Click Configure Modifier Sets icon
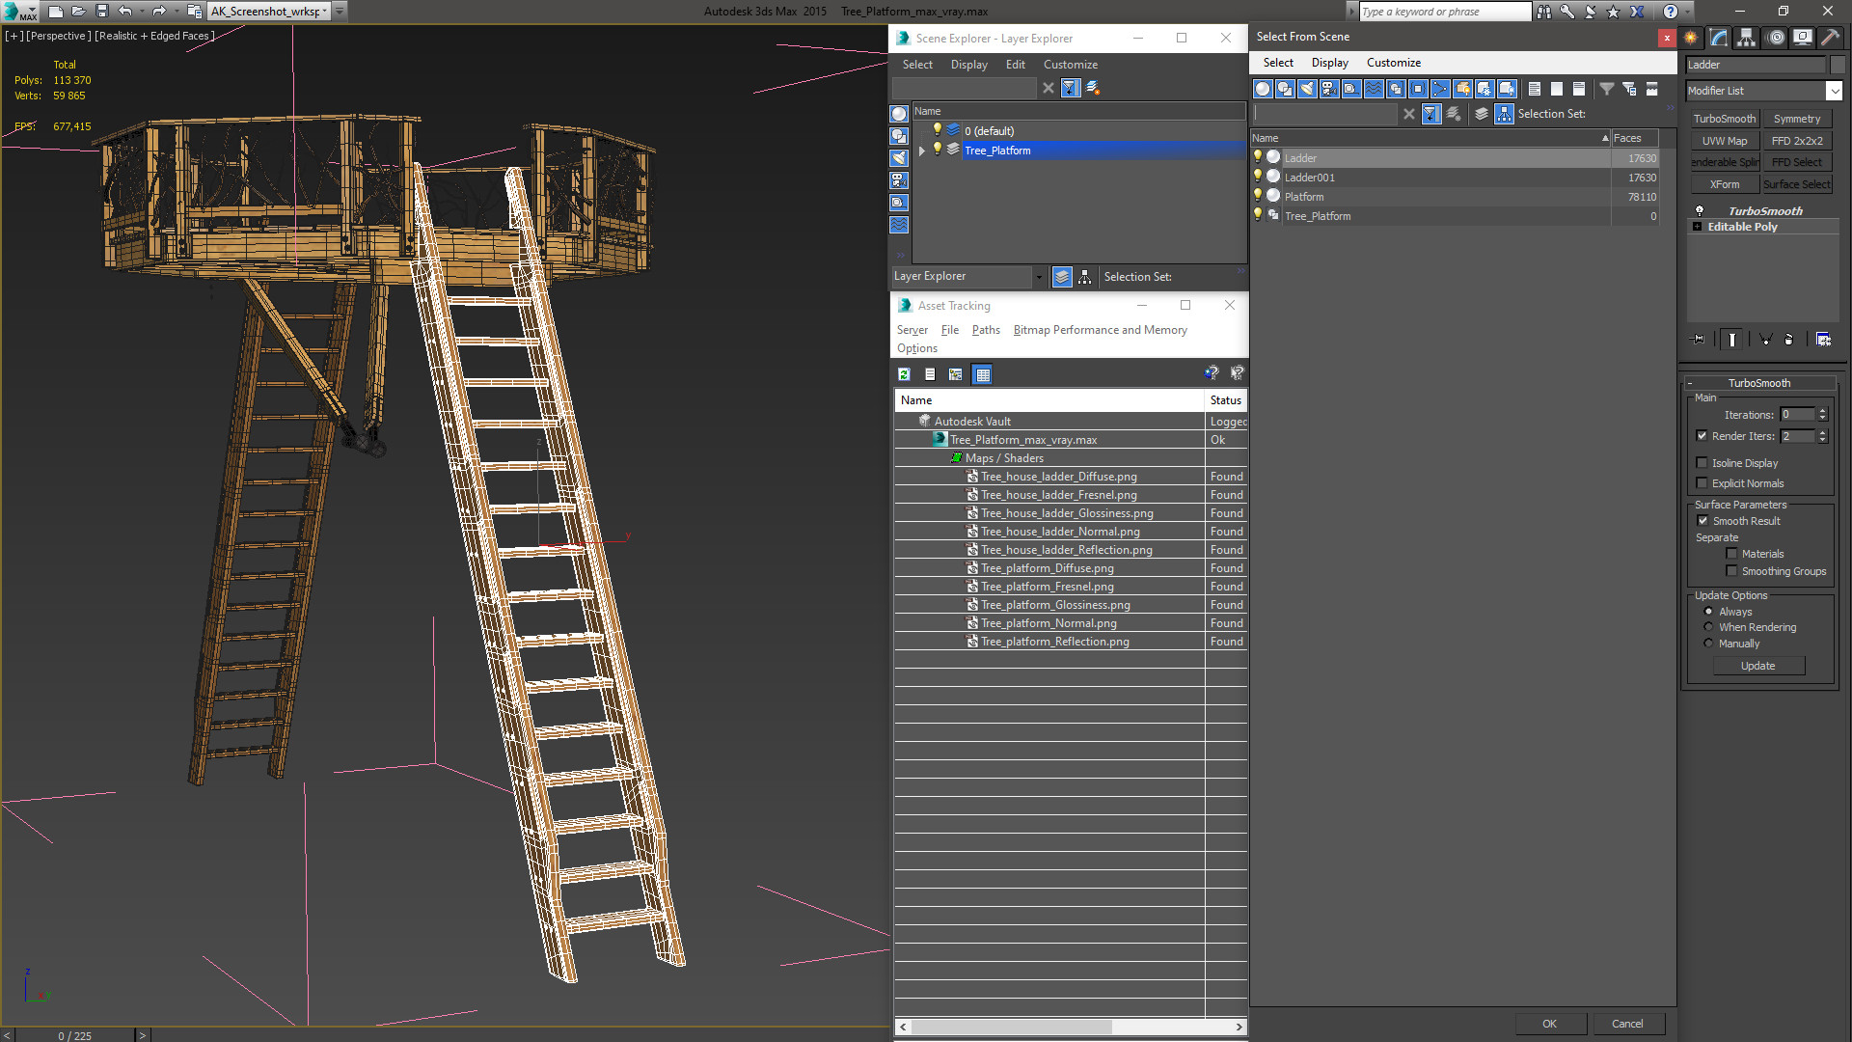 pyautogui.click(x=1823, y=340)
